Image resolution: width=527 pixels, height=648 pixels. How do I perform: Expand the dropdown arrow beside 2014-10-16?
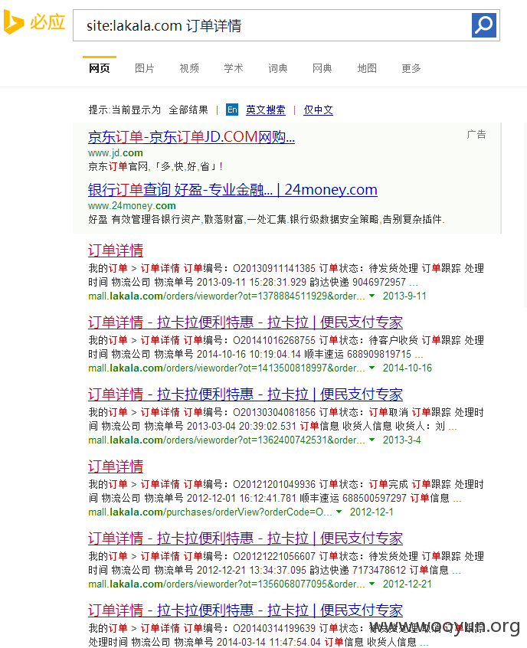pos(372,368)
